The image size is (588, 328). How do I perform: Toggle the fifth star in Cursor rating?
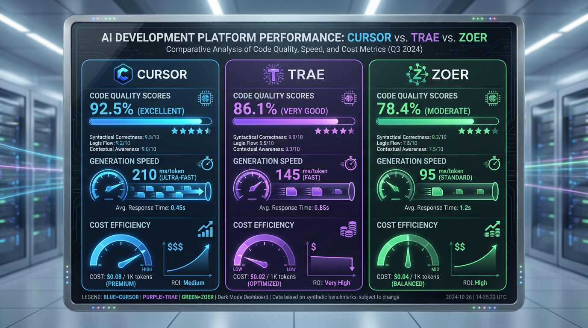(x=208, y=131)
